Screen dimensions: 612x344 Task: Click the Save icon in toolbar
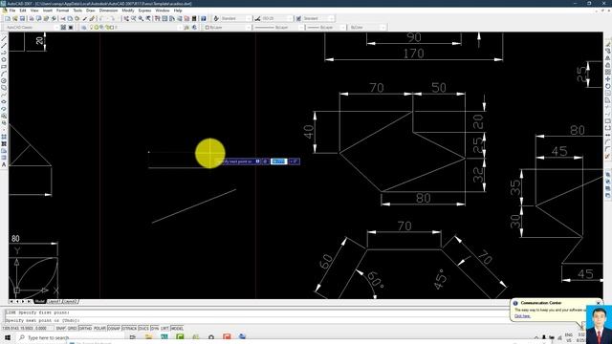[22, 19]
